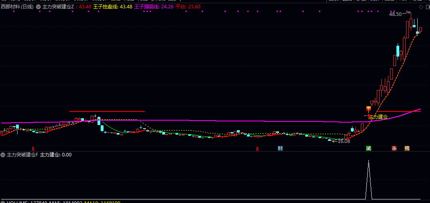
Task: Click the 48.50 high price annotation
Action: 395,14
